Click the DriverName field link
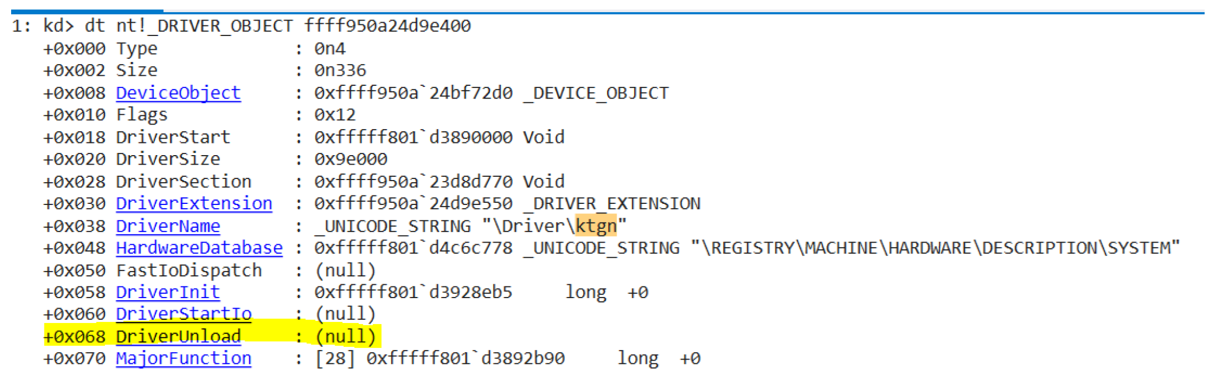The width and height of the screenshot is (1220, 386). 168,226
